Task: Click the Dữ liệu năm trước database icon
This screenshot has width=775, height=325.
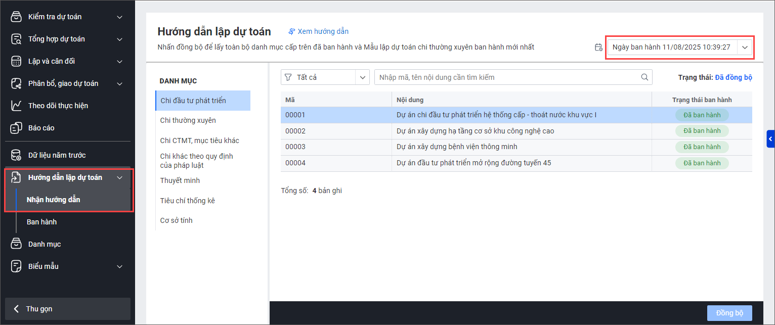Action: [16, 155]
